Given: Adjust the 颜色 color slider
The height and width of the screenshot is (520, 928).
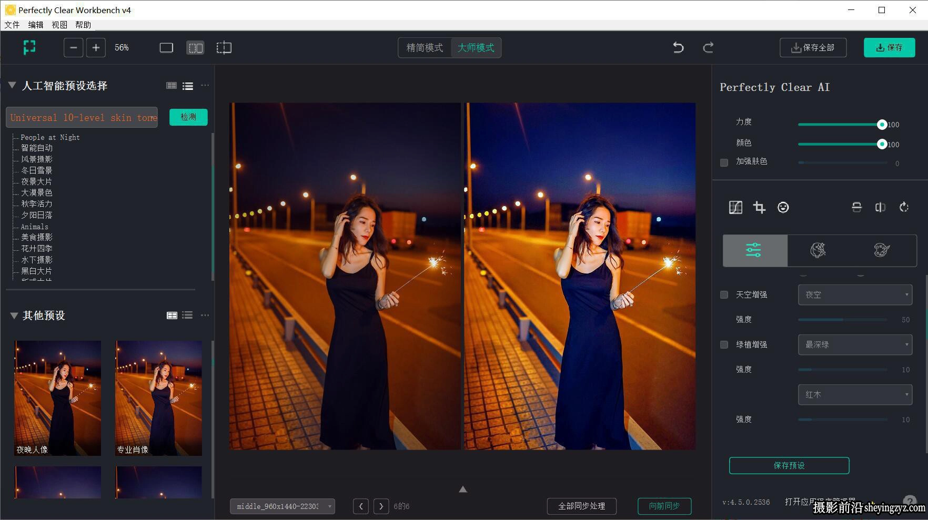Looking at the screenshot, I should coord(842,144).
